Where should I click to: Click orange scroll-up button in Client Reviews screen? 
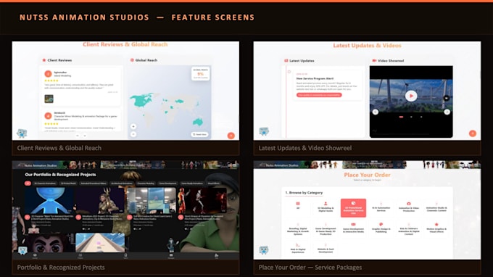point(231,136)
